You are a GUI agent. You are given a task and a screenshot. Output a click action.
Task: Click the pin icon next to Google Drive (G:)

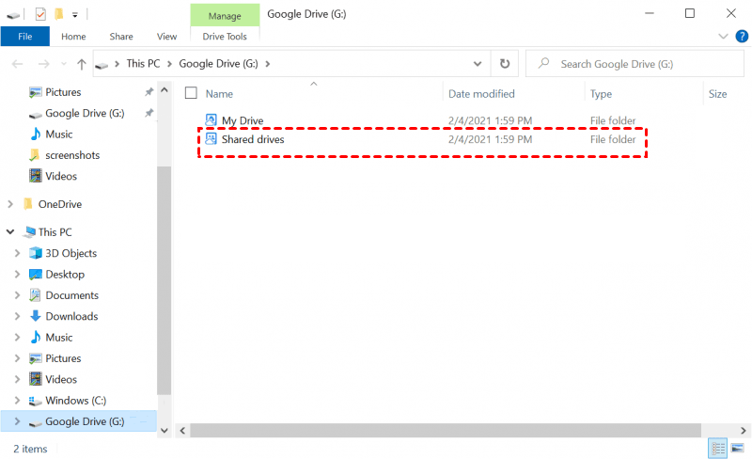pos(149,113)
